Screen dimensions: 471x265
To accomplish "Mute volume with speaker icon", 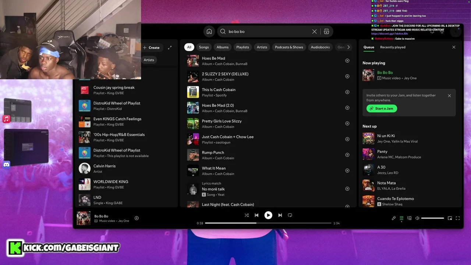I will [x=417, y=218].
